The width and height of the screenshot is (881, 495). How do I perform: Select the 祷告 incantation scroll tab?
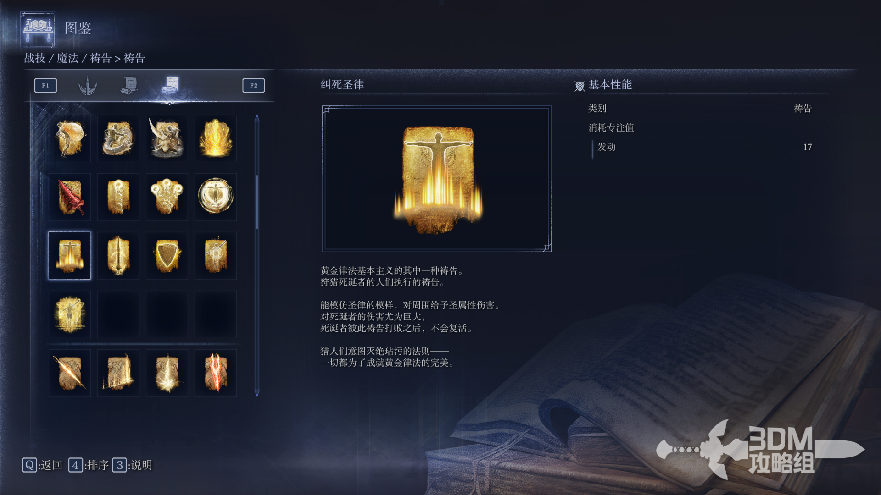[x=171, y=86]
